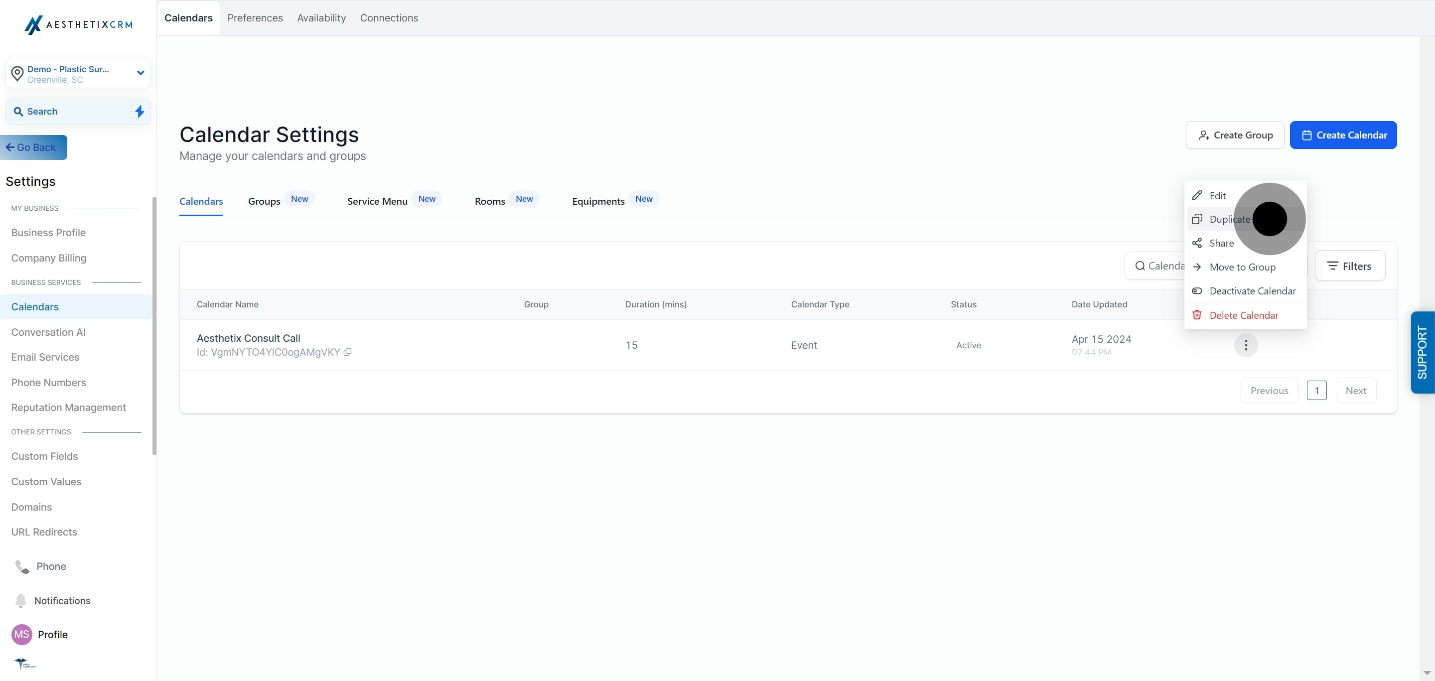
Task: Open the three-dot row actions menu
Action: (1246, 345)
